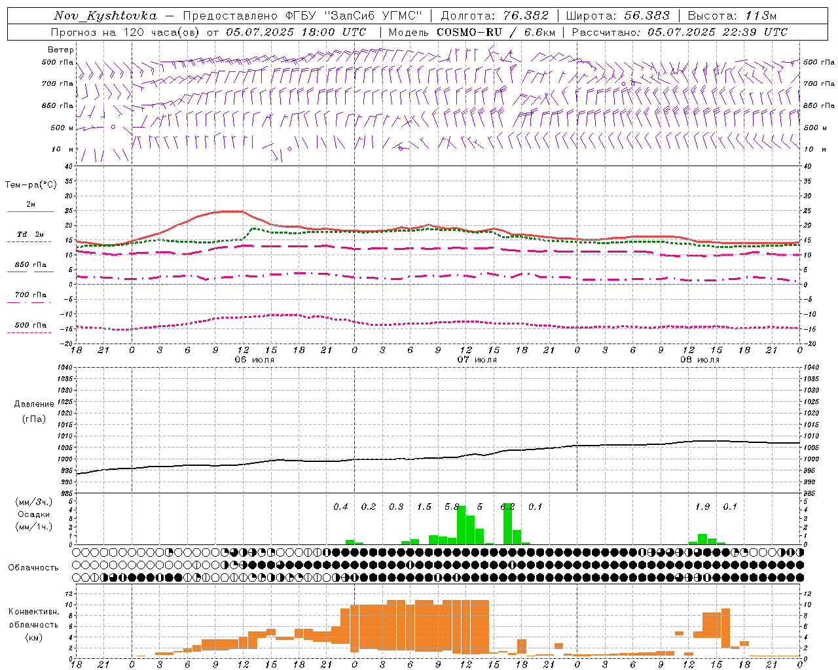Click the "Ветер" wind panel label
Viewport: 838px width, 670px height.
click(61, 50)
